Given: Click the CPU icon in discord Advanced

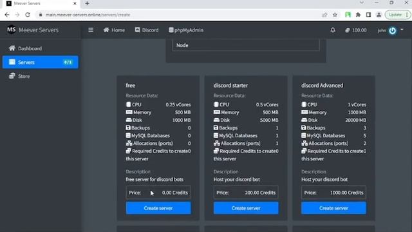Looking at the screenshot, I should (304, 104).
